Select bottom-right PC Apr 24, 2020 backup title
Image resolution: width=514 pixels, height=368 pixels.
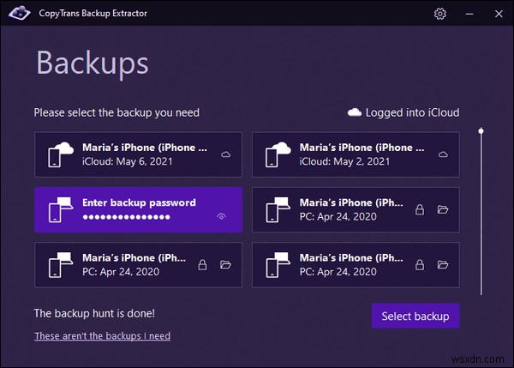pos(351,258)
